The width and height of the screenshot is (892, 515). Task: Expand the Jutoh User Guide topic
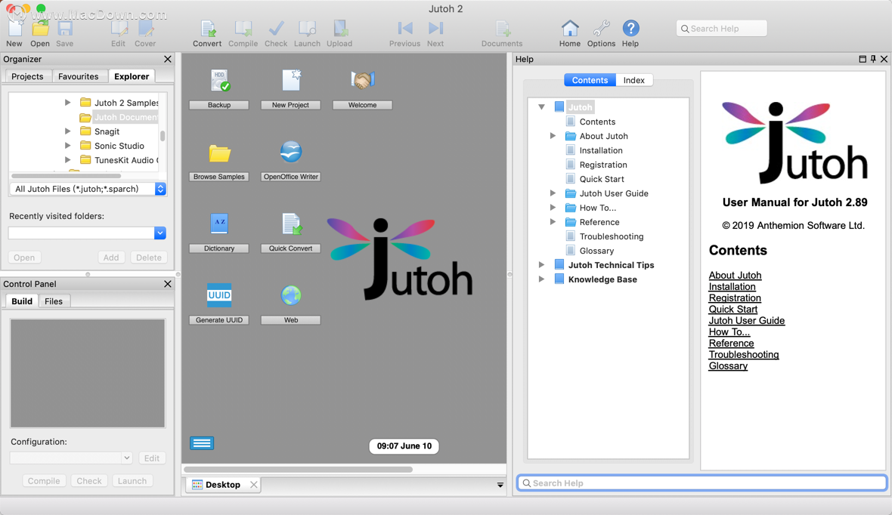click(553, 193)
